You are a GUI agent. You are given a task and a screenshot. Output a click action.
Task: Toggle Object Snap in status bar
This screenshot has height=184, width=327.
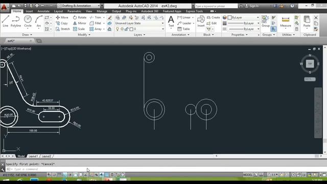[x=75, y=175]
